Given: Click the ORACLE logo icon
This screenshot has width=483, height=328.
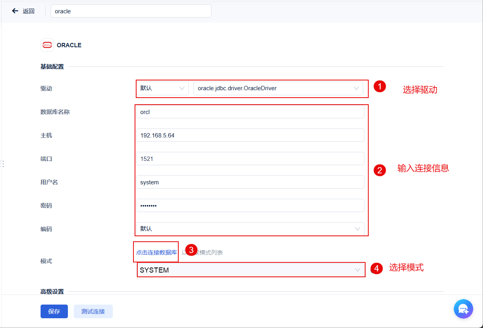Looking at the screenshot, I should (x=47, y=45).
